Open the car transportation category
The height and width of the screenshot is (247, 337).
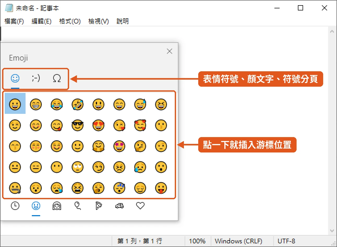click(x=119, y=206)
